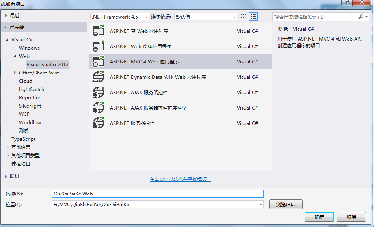Viewport: 374px width, 227px height.
Task: Click the search magnifier icon
Action: tap(361, 17)
